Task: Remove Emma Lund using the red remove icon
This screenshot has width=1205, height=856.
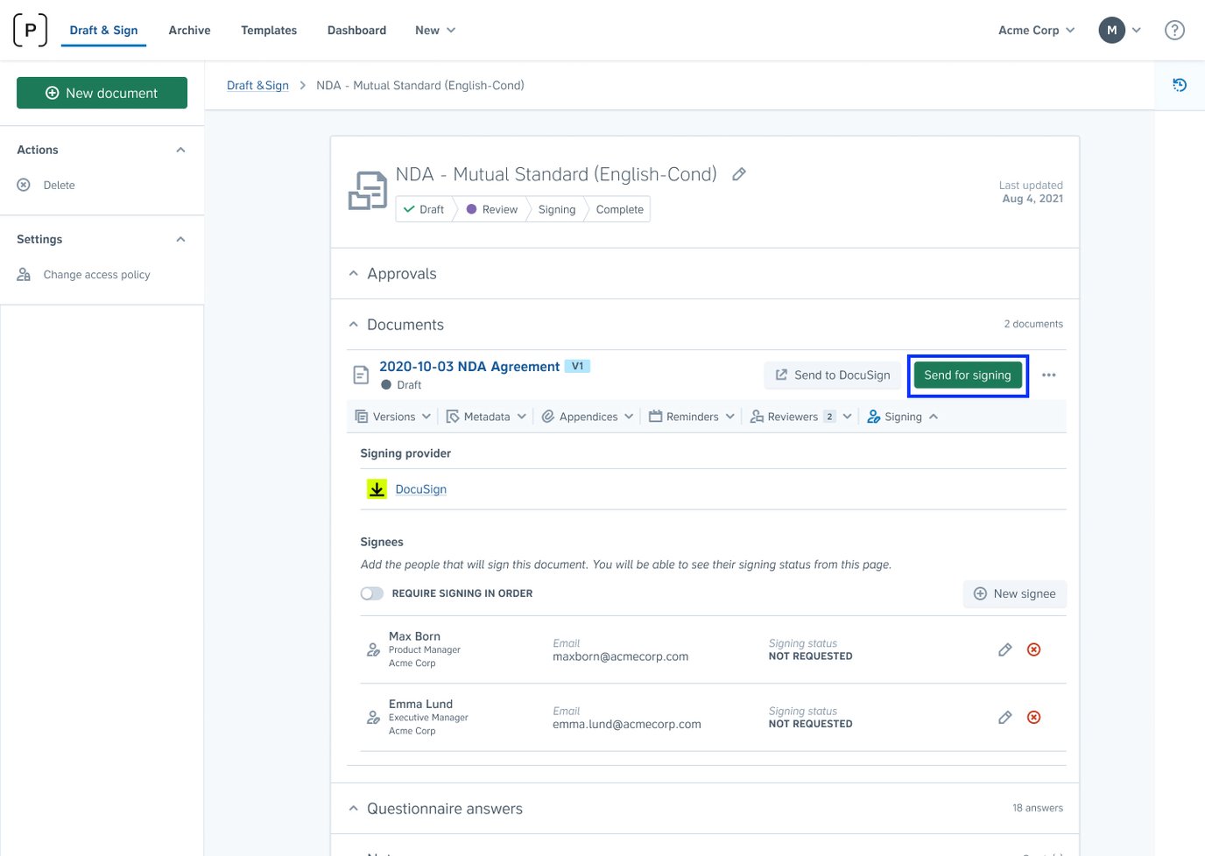Action: click(1033, 717)
